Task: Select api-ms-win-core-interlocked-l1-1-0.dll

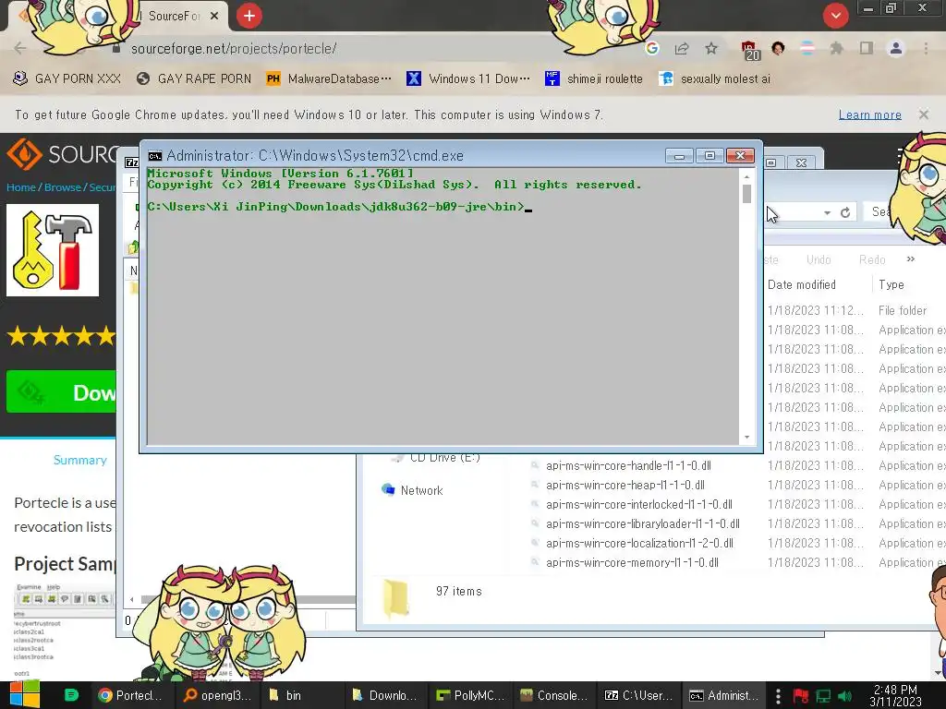Action: 639,504
